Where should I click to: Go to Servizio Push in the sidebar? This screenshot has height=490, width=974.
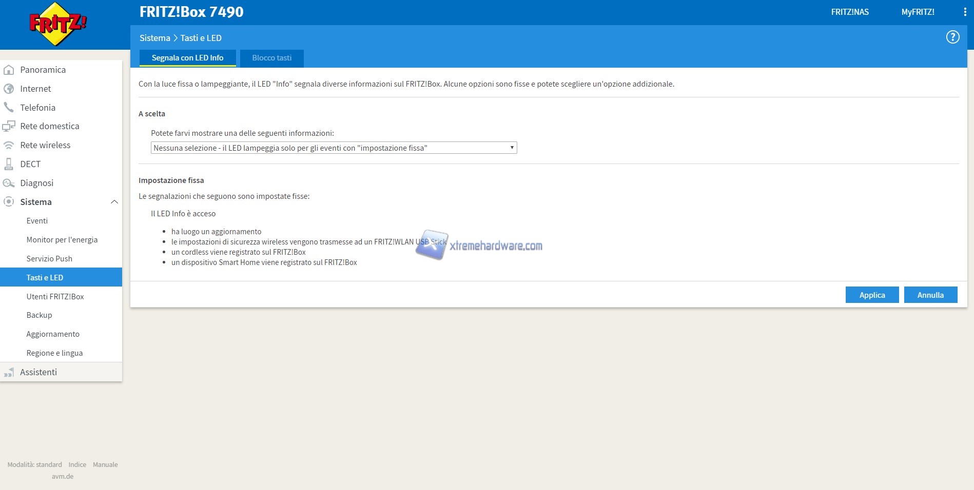[49, 259]
